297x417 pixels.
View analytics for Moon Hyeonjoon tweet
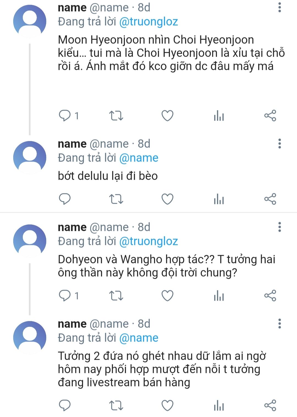point(219,116)
